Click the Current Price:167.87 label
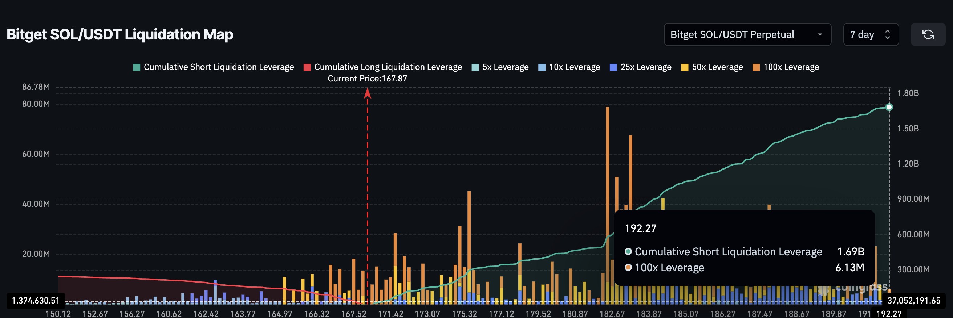The width and height of the screenshot is (953, 318). pos(368,79)
